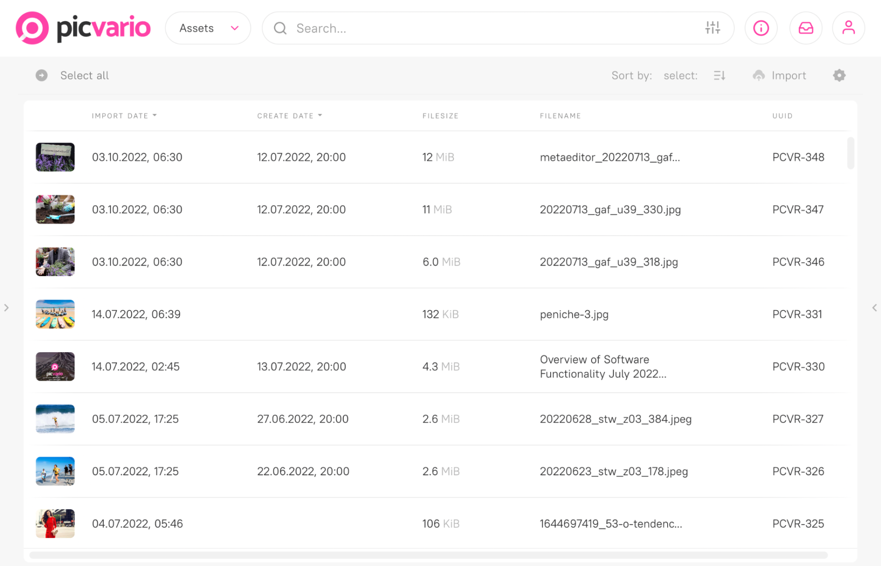The image size is (881, 566).
Task: Open the peniche-3.jpg thumbnail
Action: point(55,314)
